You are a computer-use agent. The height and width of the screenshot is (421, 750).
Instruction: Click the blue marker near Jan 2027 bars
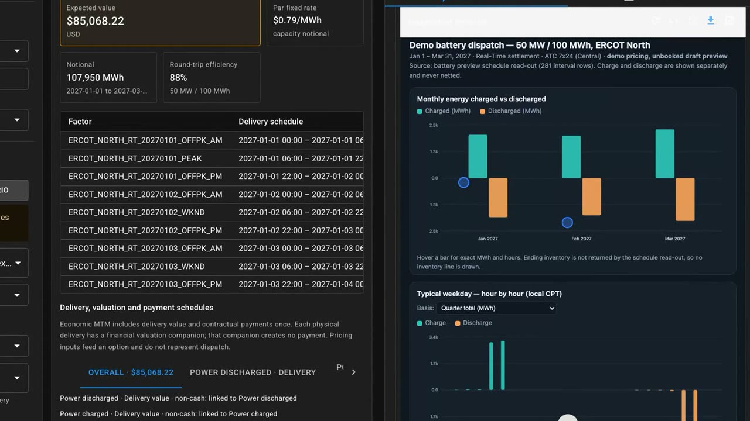tap(463, 182)
